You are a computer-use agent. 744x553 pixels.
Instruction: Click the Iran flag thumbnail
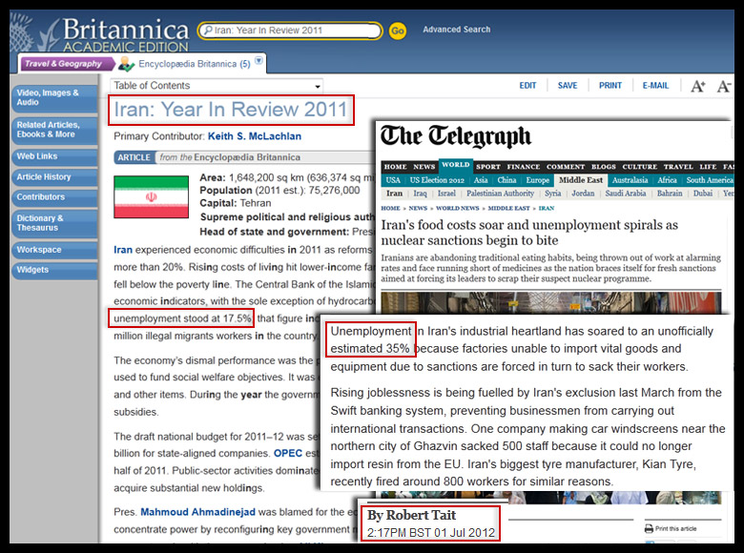pyautogui.click(x=138, y=196)
